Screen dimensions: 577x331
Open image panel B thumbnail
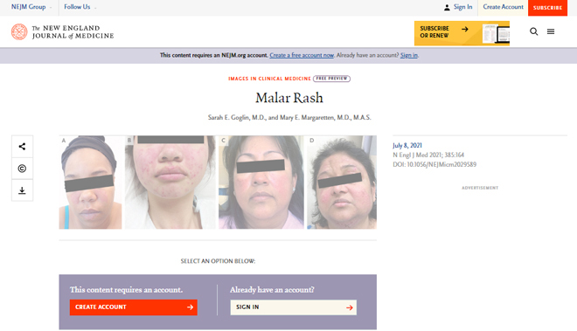point(170,183)
